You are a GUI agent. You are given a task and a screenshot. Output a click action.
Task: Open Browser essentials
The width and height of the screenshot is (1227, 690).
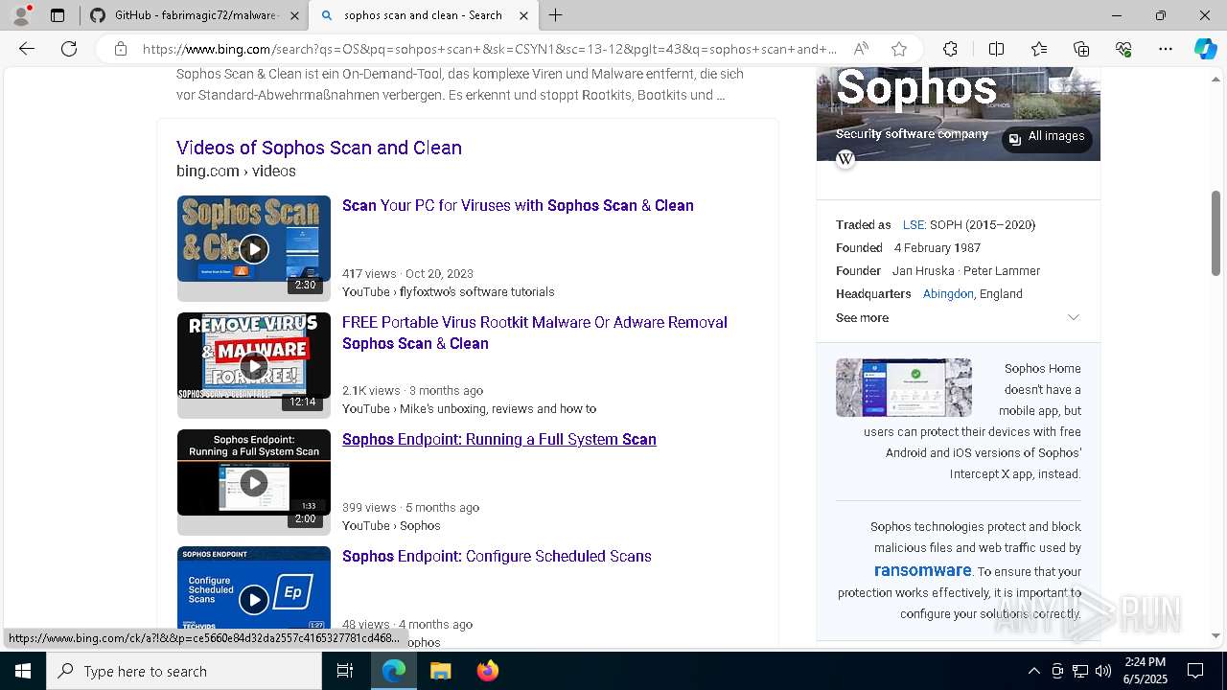pos(1123,49)
